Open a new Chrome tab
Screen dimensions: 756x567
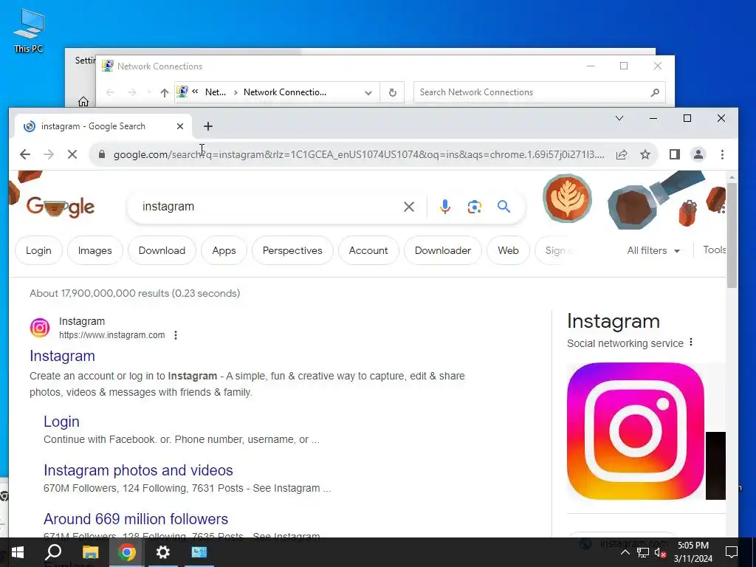[207, 126]
